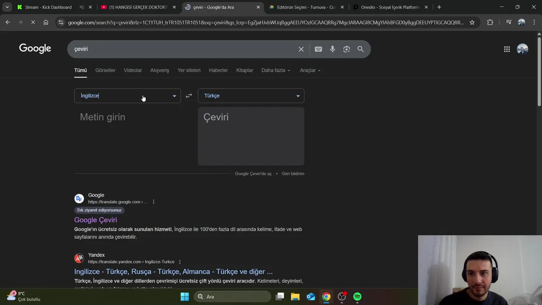Open the on-screen keyboard input tool

coord(318,49)
